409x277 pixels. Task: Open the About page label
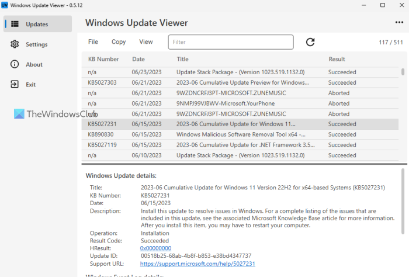(34, 64)
